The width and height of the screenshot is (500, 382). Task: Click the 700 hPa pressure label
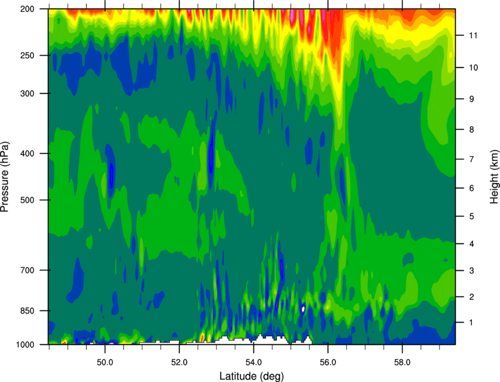(x=27, y=270)
